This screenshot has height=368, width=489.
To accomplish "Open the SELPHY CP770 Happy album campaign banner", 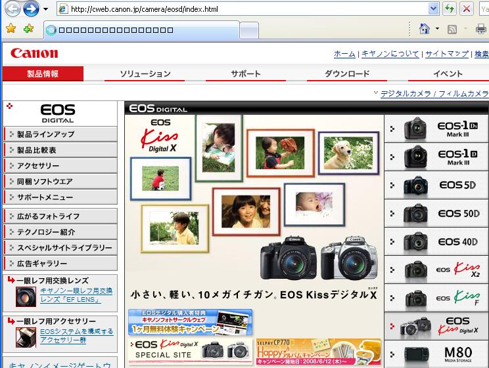I will (318, 352).
